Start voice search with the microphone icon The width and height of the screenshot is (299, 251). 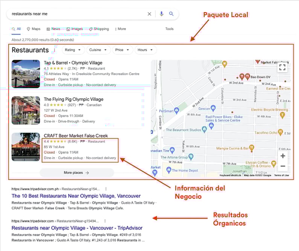161,14
